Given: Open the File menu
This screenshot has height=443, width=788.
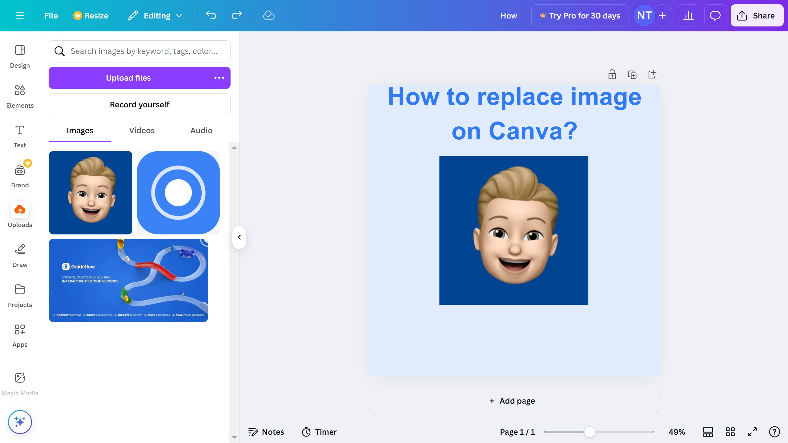Looking at the screenshot, I should 51,15.
